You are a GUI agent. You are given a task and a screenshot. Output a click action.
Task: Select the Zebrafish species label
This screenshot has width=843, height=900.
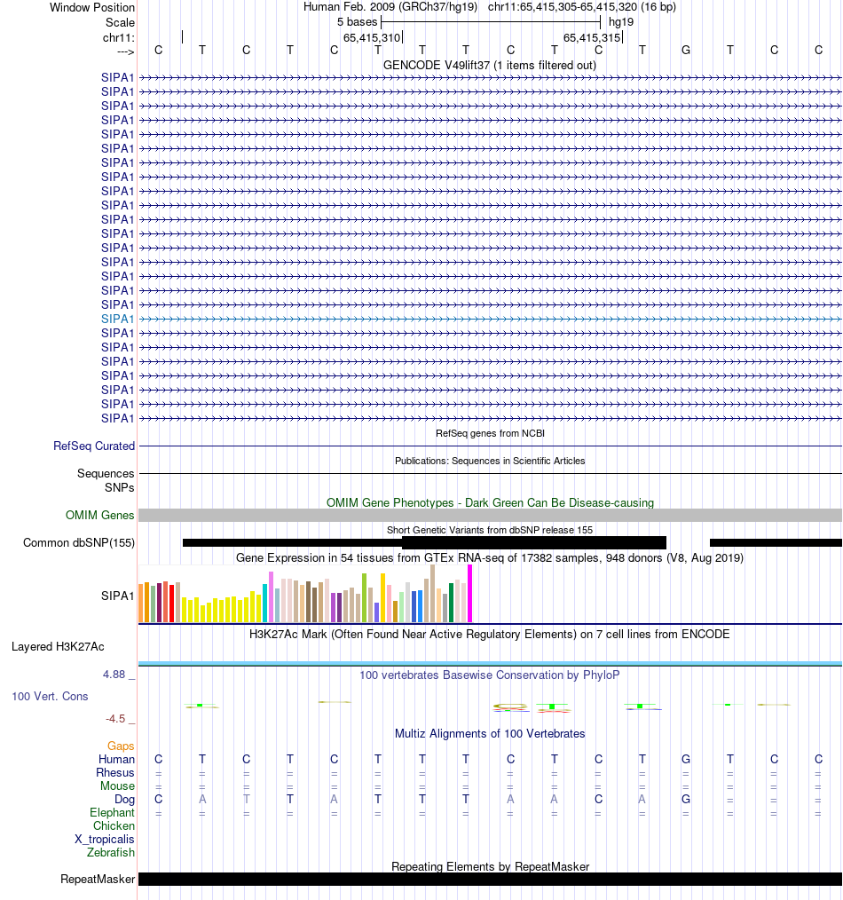click(111, 852)
